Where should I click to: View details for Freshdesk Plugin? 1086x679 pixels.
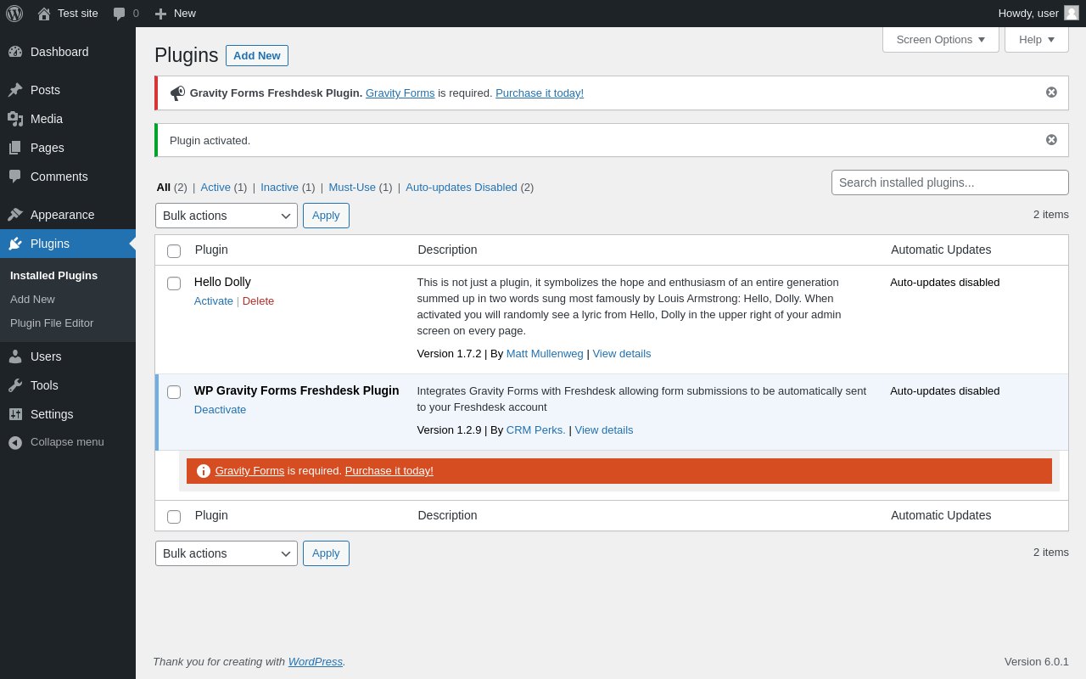pyautogui.click(x=604, y=430)
